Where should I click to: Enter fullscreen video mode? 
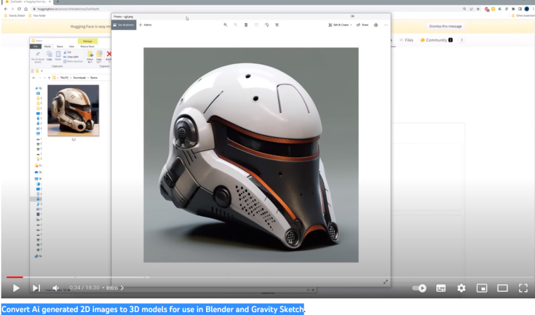tap(523, 288)
